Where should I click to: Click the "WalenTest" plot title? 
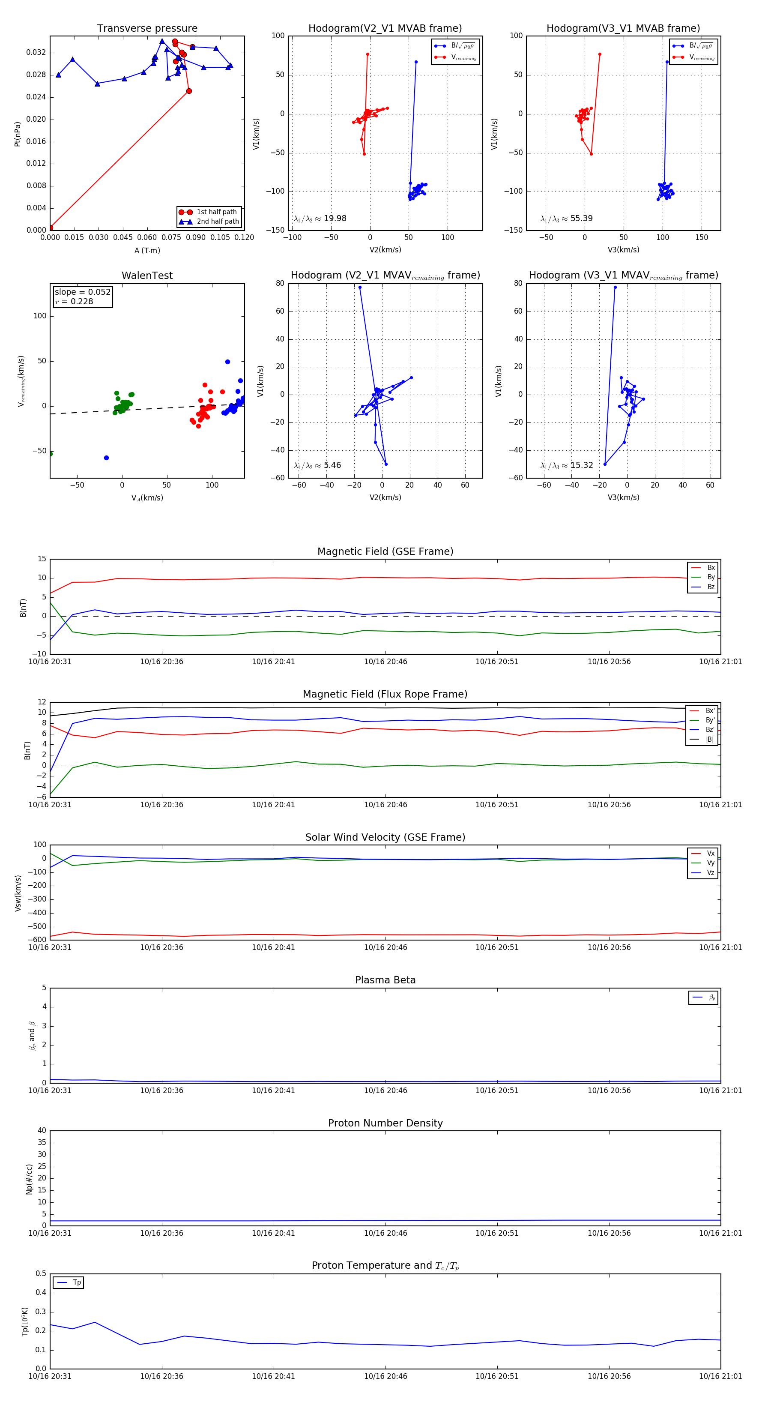(x=147, y=276)
